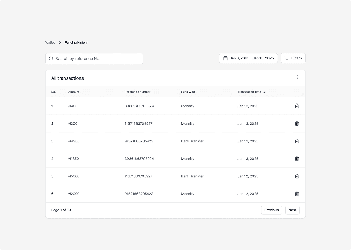This screenshot has height=250, width=351.
Task: Click the breadcrumb chevron separator
Action: coord(60,43)
